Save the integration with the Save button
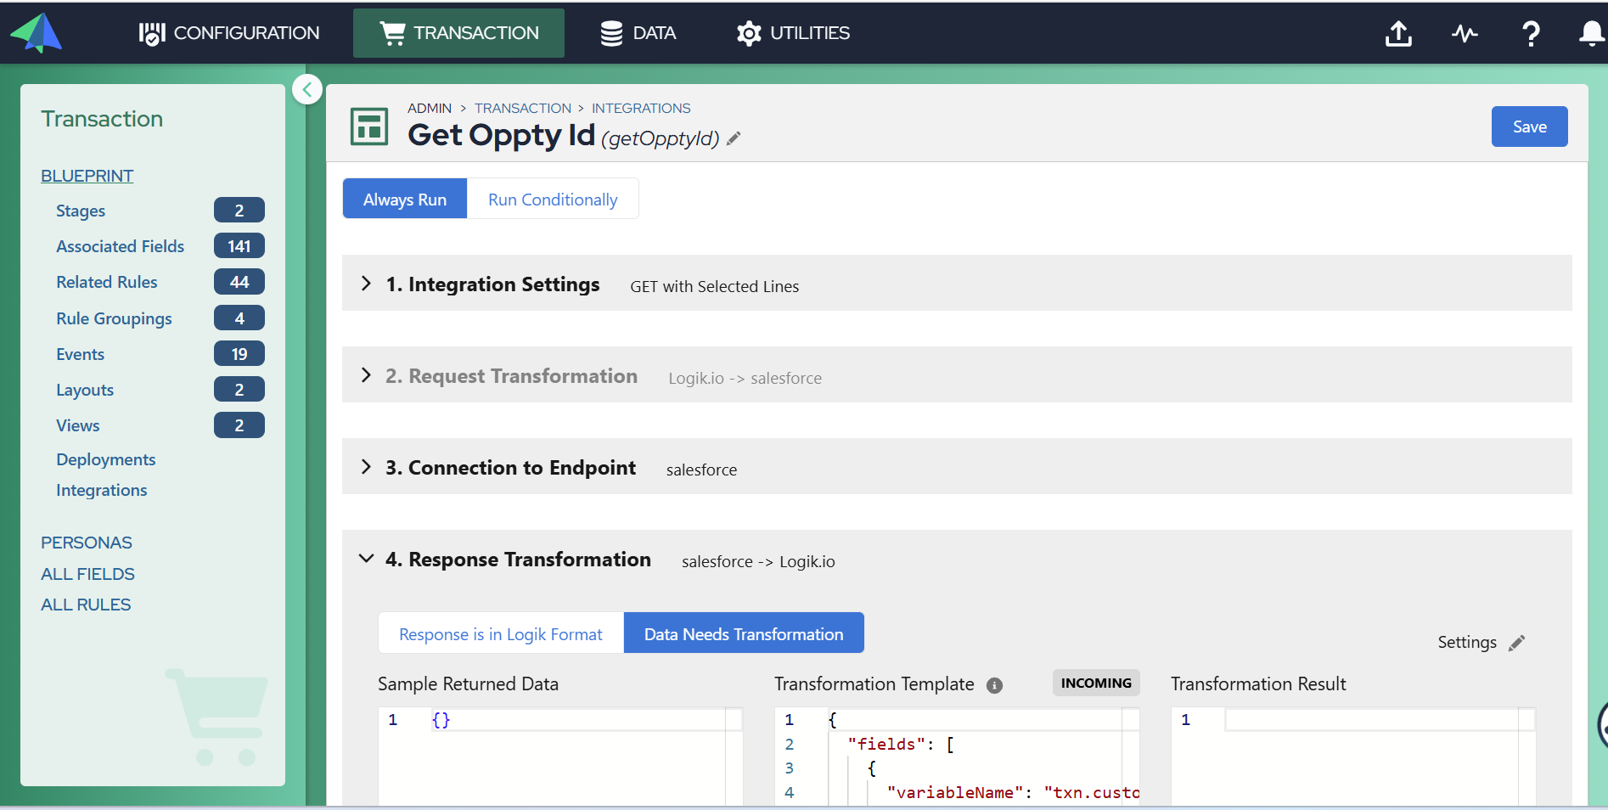Screen dimensions: 1608x810 [x=1529, y=127]
